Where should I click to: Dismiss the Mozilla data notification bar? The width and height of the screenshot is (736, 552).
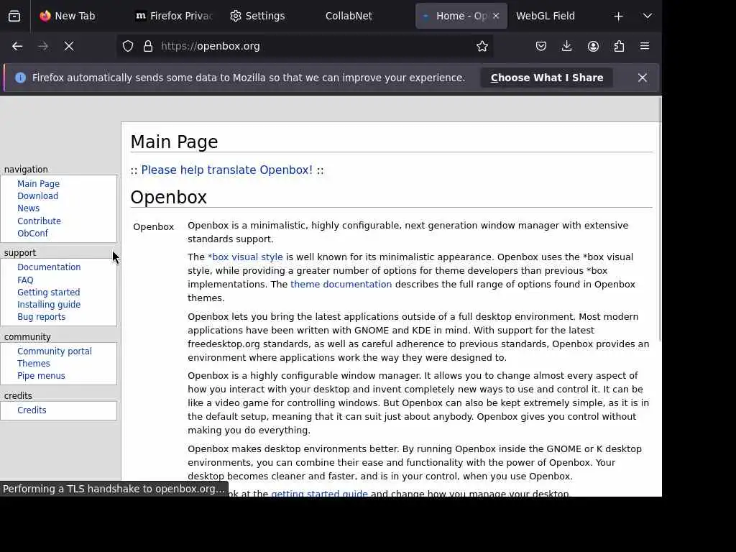point(643,78)
